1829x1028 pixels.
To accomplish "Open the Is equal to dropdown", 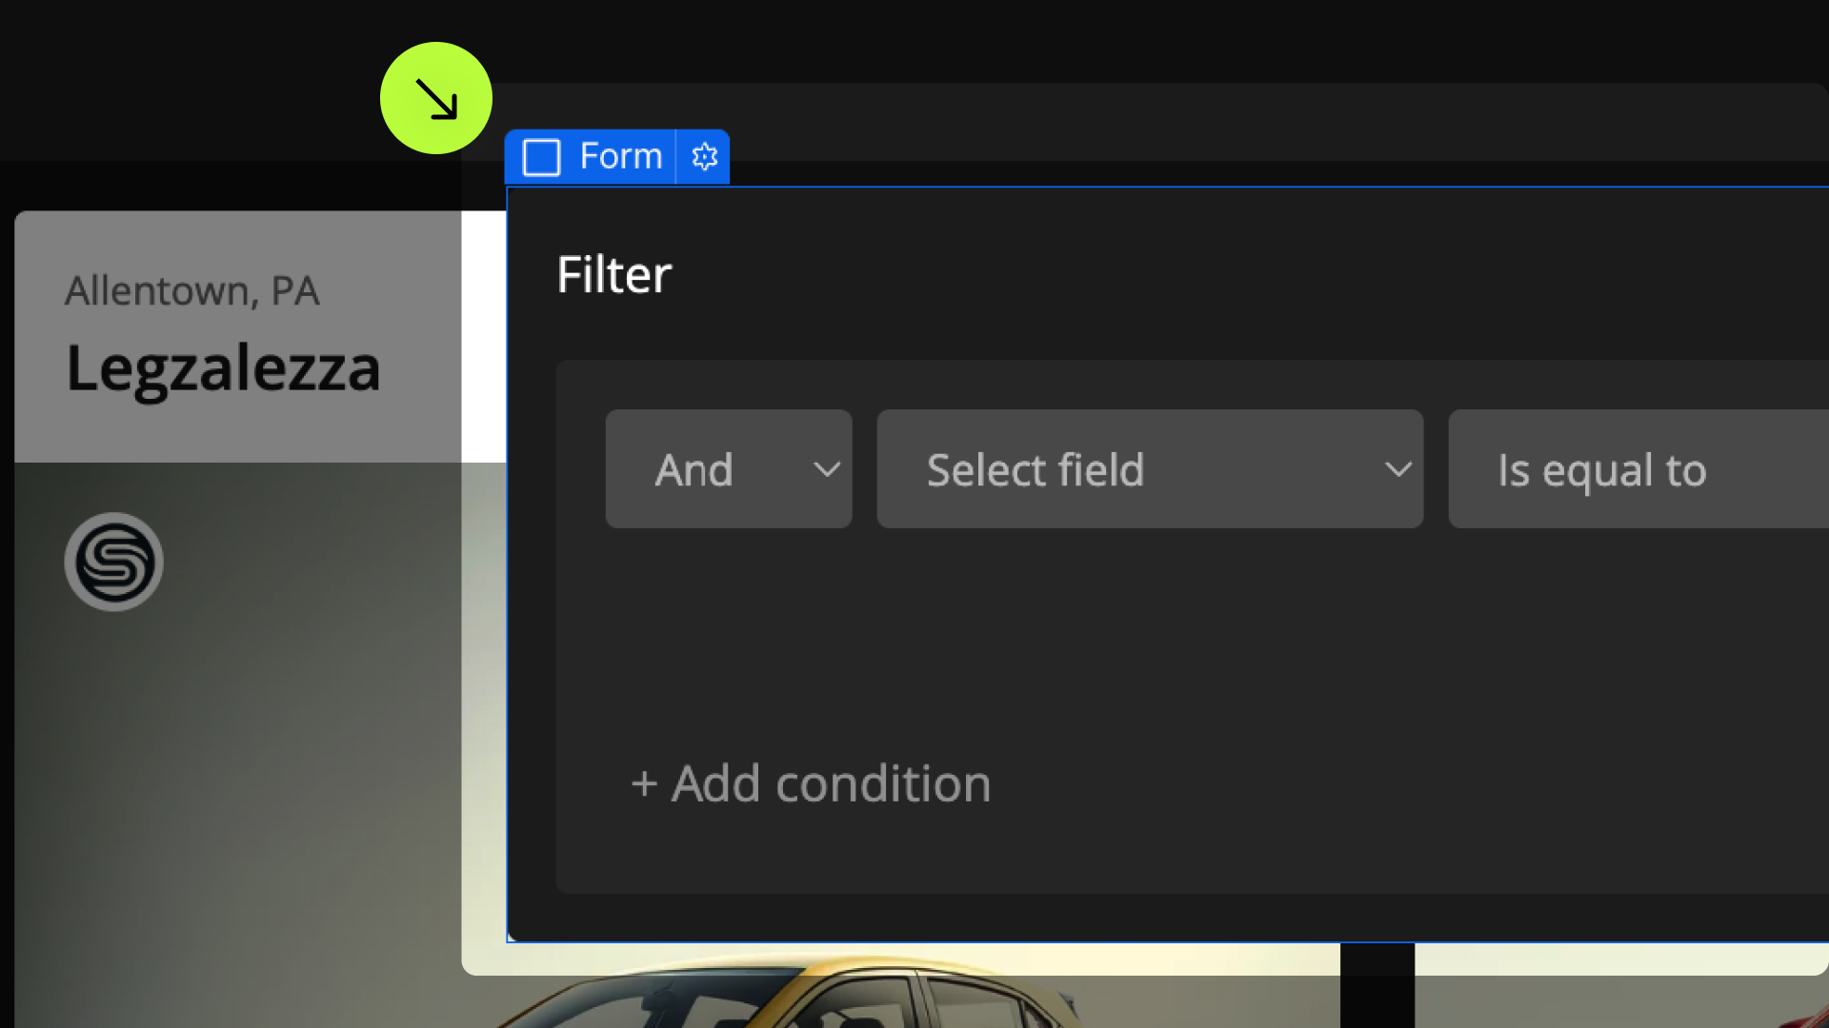I will (x=1638, y=469).
